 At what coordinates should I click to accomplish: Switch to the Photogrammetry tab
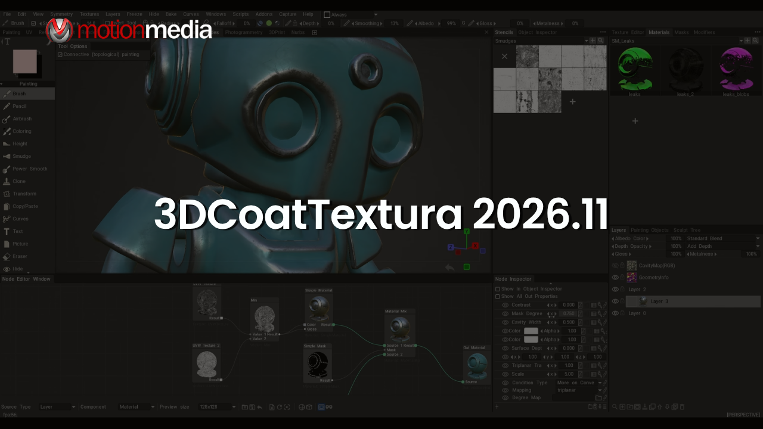tap(244, 32)
